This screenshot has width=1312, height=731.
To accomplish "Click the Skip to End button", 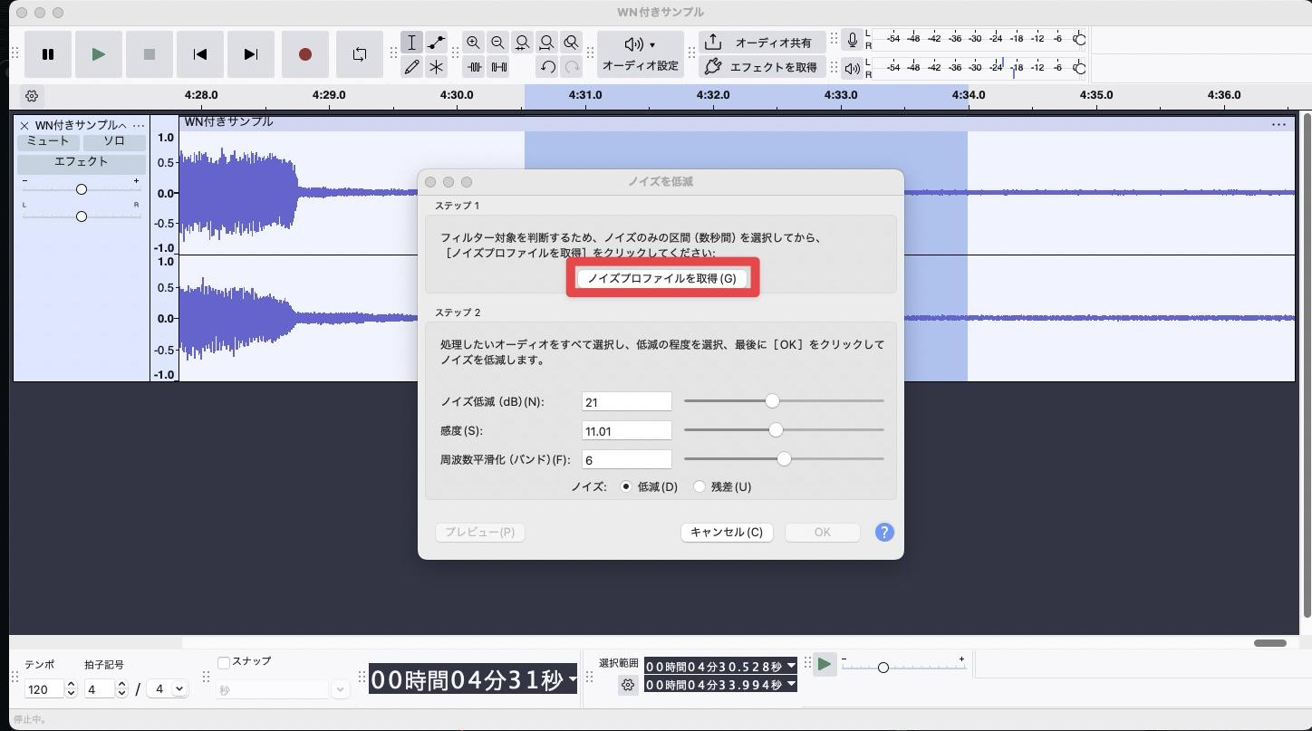I will (251, 54).
